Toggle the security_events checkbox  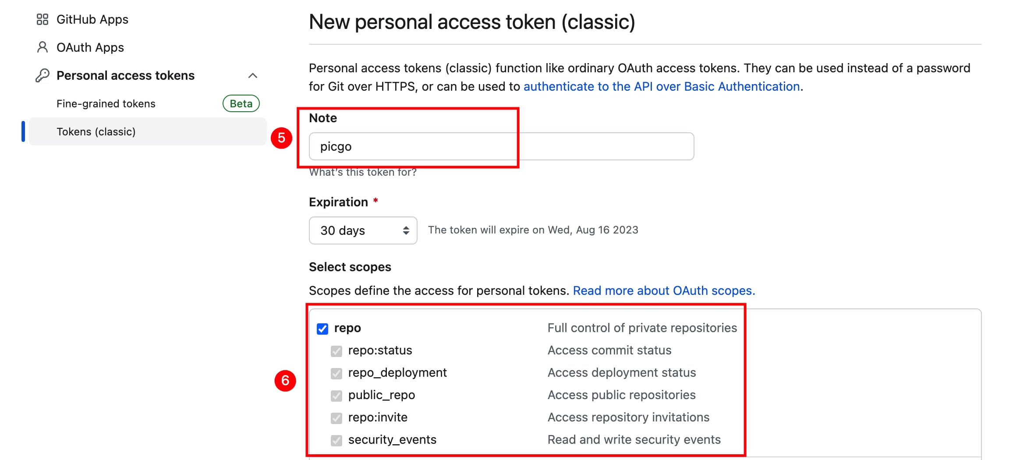pos(336,440)
